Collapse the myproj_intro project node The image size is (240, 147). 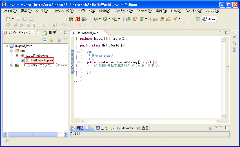7,46
